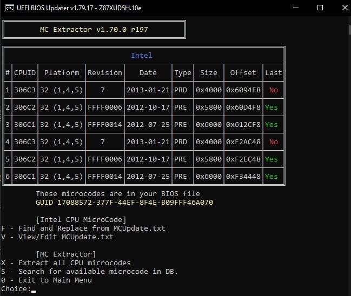The height and width of the screenshot is (296, 351).
Task: Click size 0x4000 in row 1
Action: tap(209, 90)
